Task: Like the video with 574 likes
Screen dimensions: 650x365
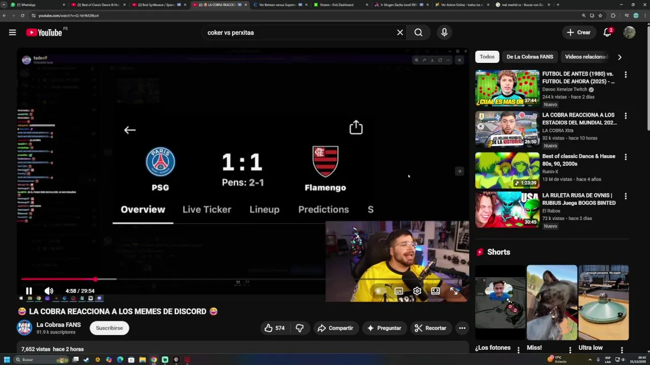Action: pyautogui.click(x=274, y=328)
